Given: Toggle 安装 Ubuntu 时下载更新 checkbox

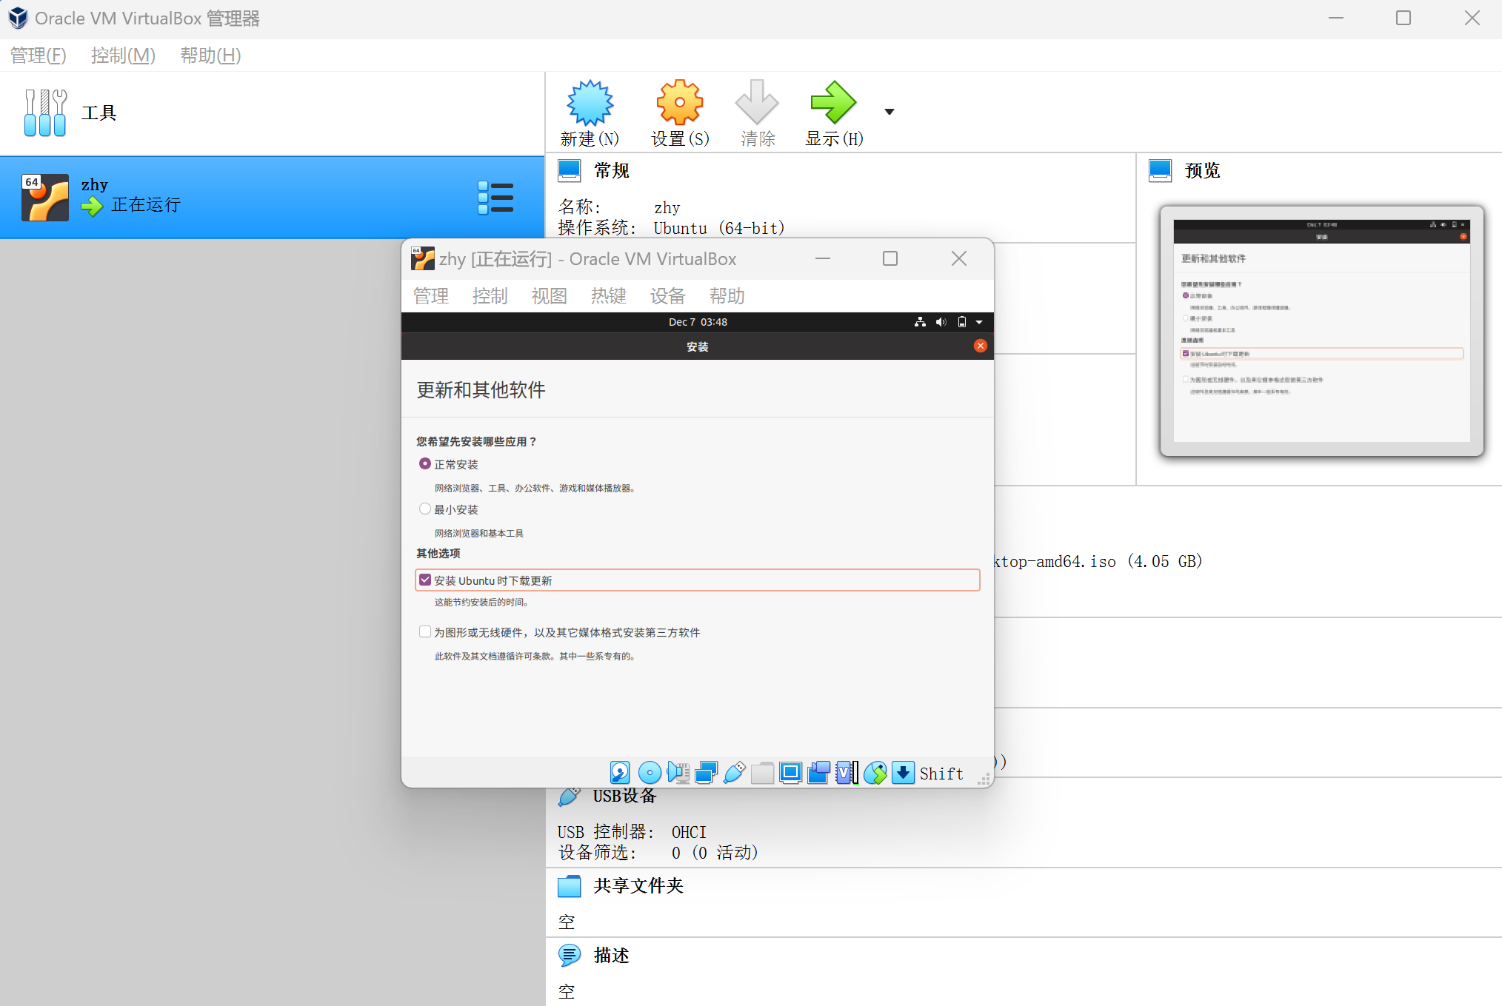Looking at the screenshot, I should point(425,580).
